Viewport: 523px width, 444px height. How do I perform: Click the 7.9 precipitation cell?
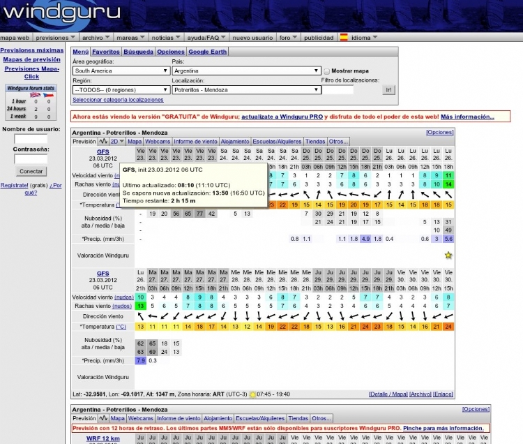click(140, 360)
